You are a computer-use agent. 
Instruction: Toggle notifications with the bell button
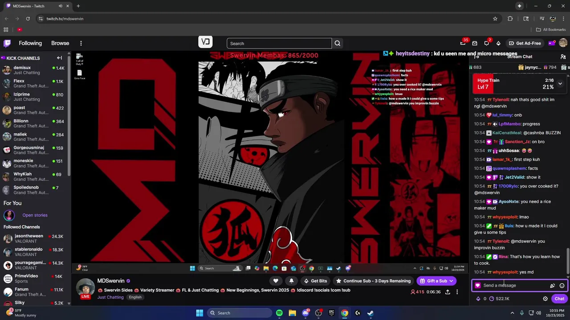tap(291, 281)
